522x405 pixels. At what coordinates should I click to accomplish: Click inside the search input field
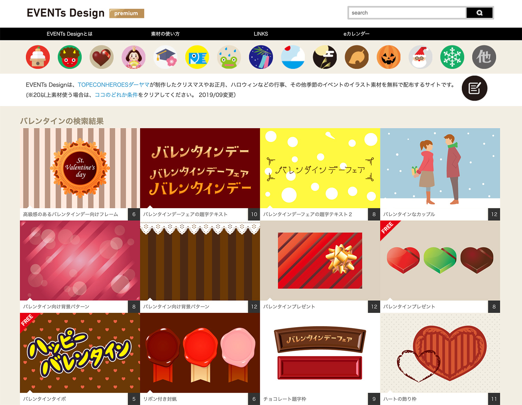[406, 13]
